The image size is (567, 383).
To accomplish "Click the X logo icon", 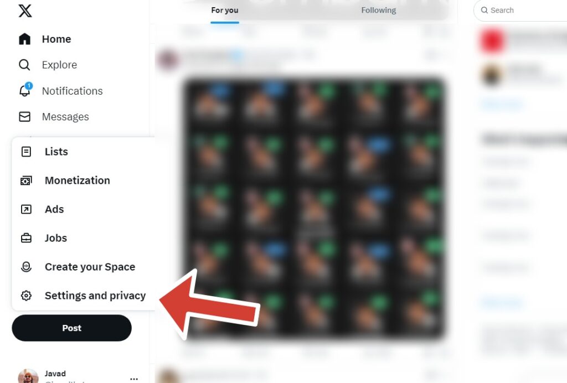I will tap(25, 11).
